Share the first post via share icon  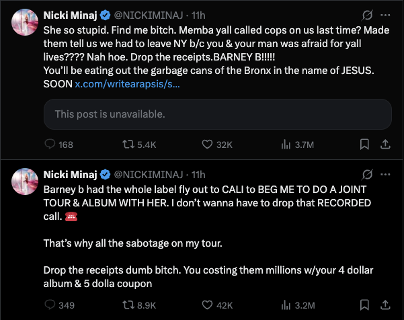pyautogui.click(x=385, y=144)
